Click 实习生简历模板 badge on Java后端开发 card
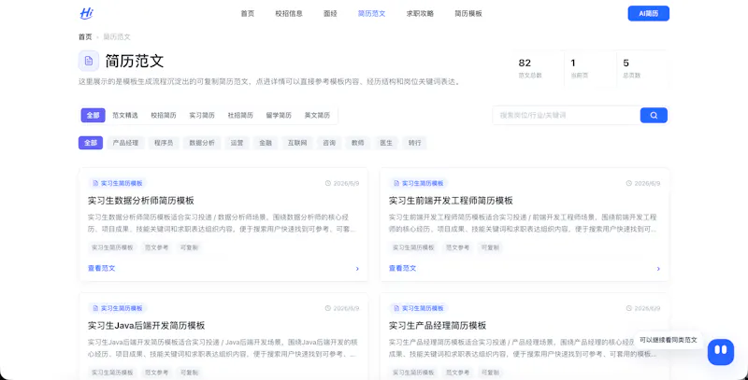Viewport: 748px width, 380px height. [x=118, y=308]
